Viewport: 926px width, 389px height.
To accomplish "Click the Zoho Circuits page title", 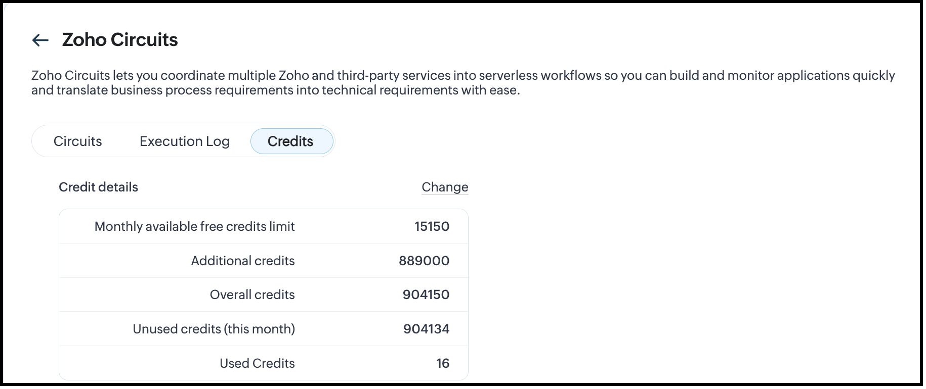I will coord(120,40).
